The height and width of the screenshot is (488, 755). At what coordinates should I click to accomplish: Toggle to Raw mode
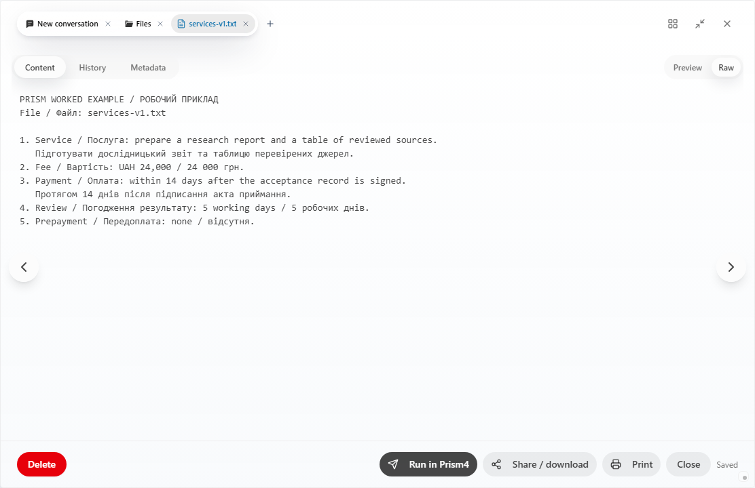click(726, 68)
